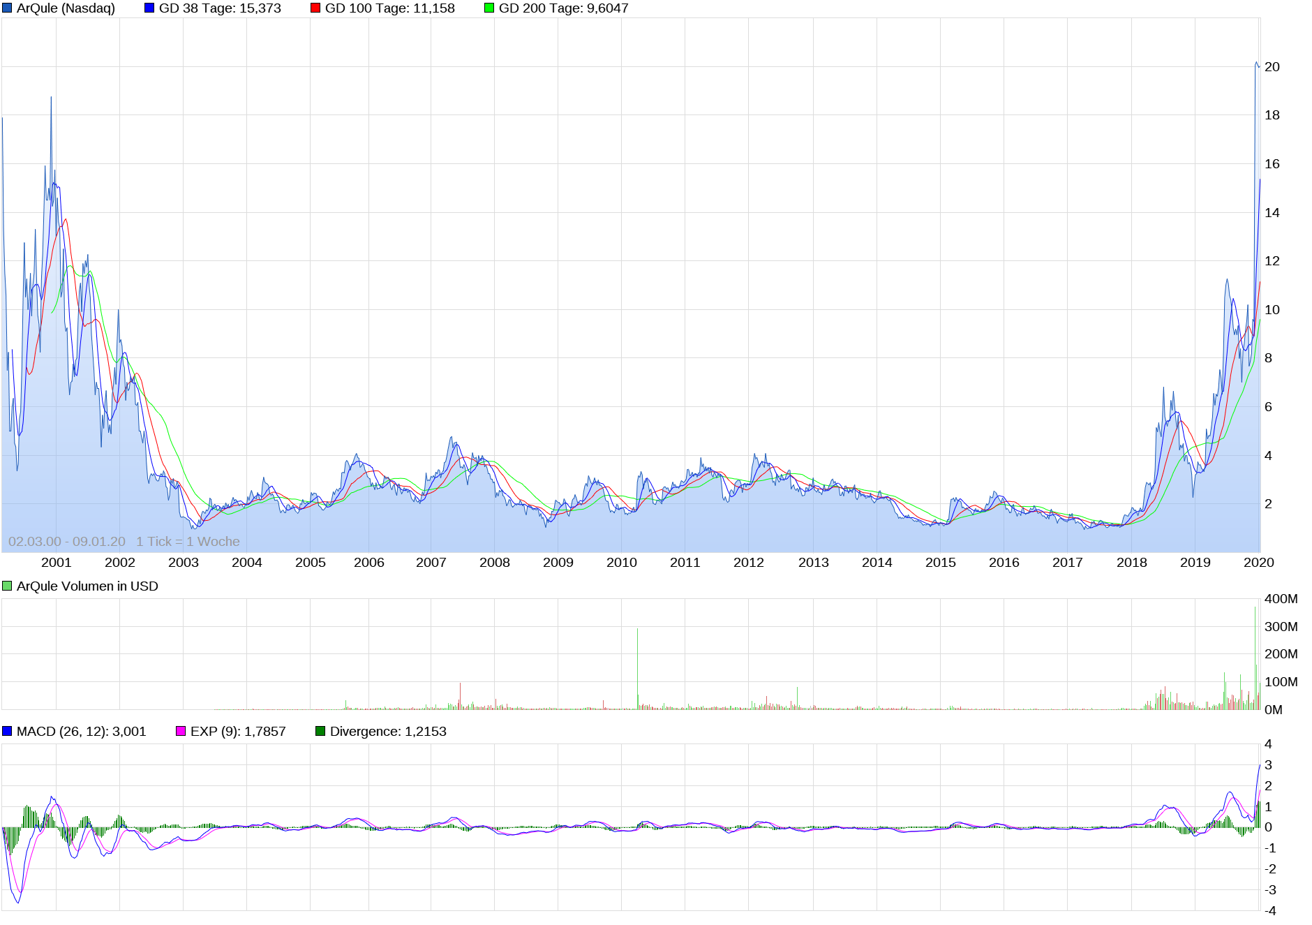The height and width of the screenshot is (925, 1312).
Task: Click the blue MACD legend square
Action: coord(6,731)
